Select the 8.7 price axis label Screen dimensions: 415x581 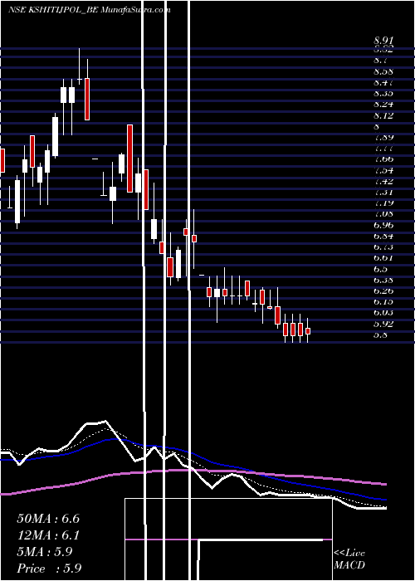click(x=381, y=60)
